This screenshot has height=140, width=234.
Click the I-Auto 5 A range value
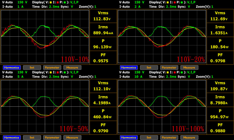20,77
